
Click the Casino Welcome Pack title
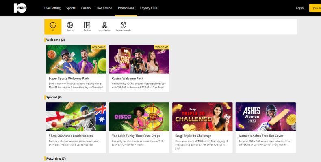point(128,78)
